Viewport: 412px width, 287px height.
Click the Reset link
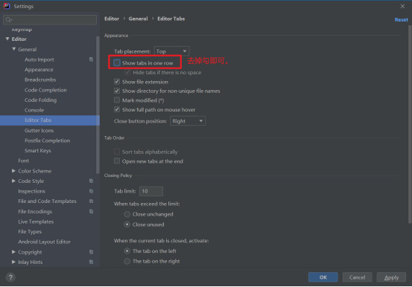pyautogui.click(x=402, y=19)
